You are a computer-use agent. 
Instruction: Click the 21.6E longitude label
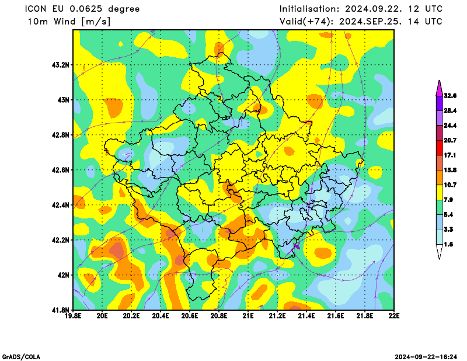[x=336, y=316]
